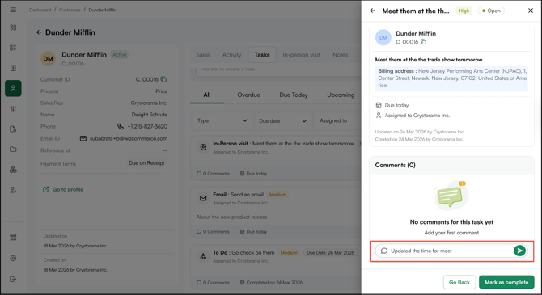Open the Assigned to filter dropdown
Viewport: 542px width, 295px height.
338,121
